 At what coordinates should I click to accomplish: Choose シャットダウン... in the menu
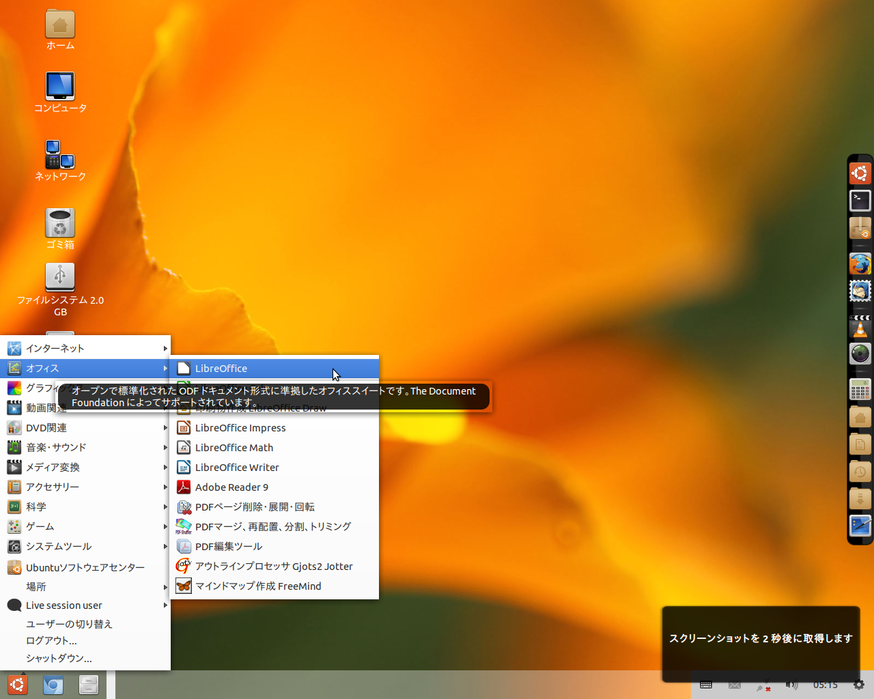click(85, 658)
